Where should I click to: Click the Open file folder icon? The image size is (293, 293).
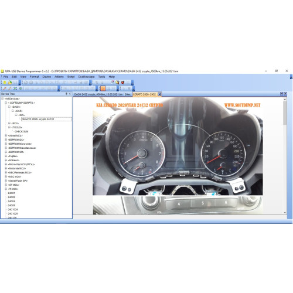(x=10, y=83)
